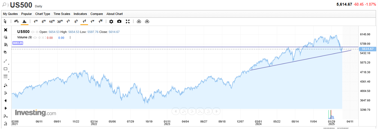Enter fullscreen chart mode

tap(128, 21)
